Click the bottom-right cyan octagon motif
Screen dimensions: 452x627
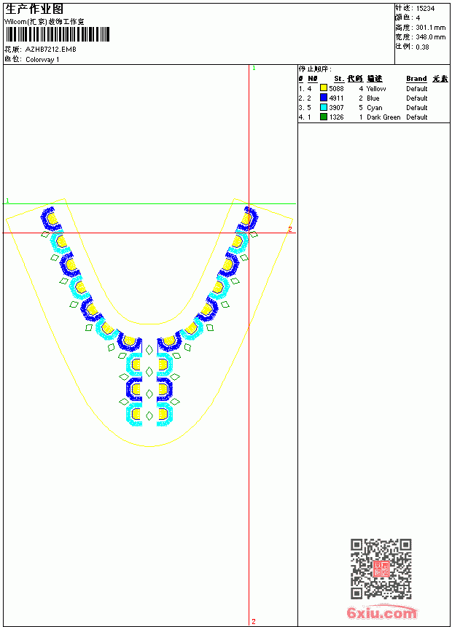pos(165,414)
